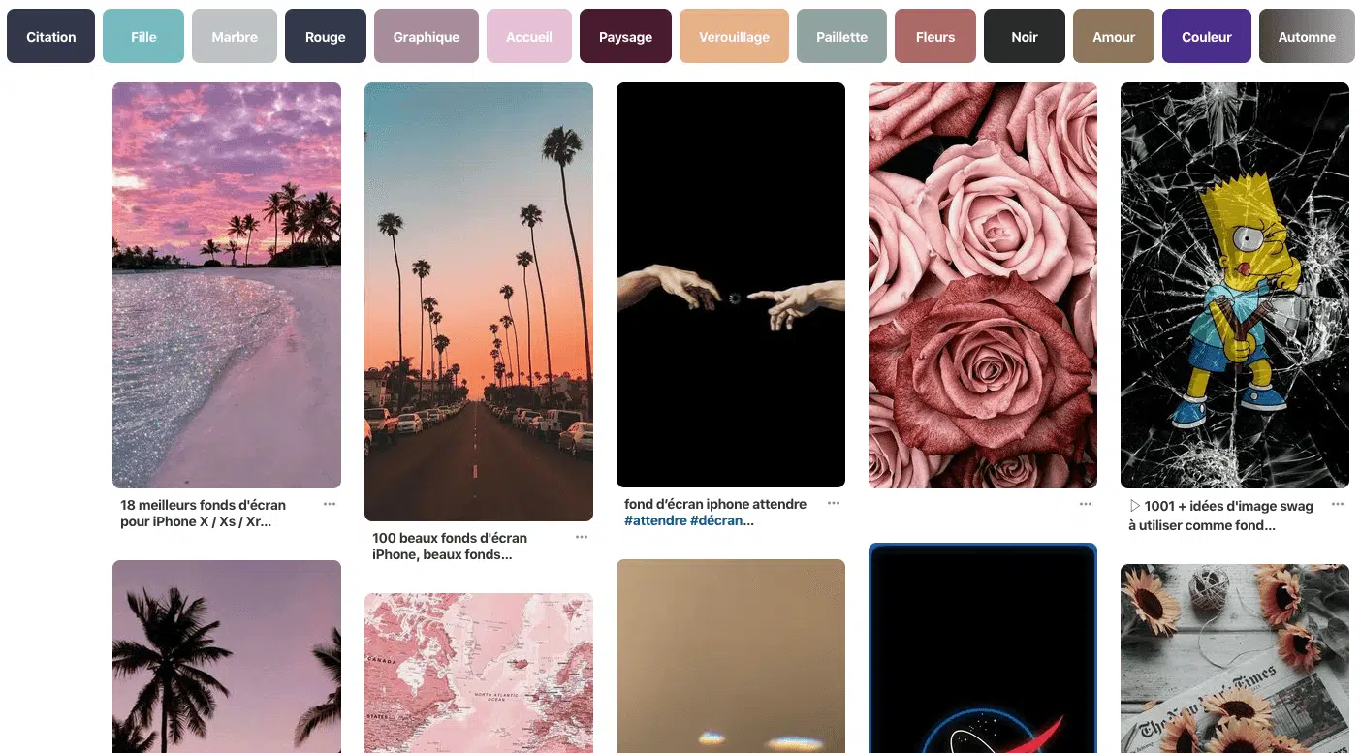Filter pins by Paysage
Screen dimensions: 1360x753
(625, 36)
